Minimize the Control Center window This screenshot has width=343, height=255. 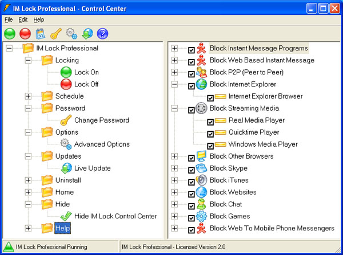tap(312, 9)
